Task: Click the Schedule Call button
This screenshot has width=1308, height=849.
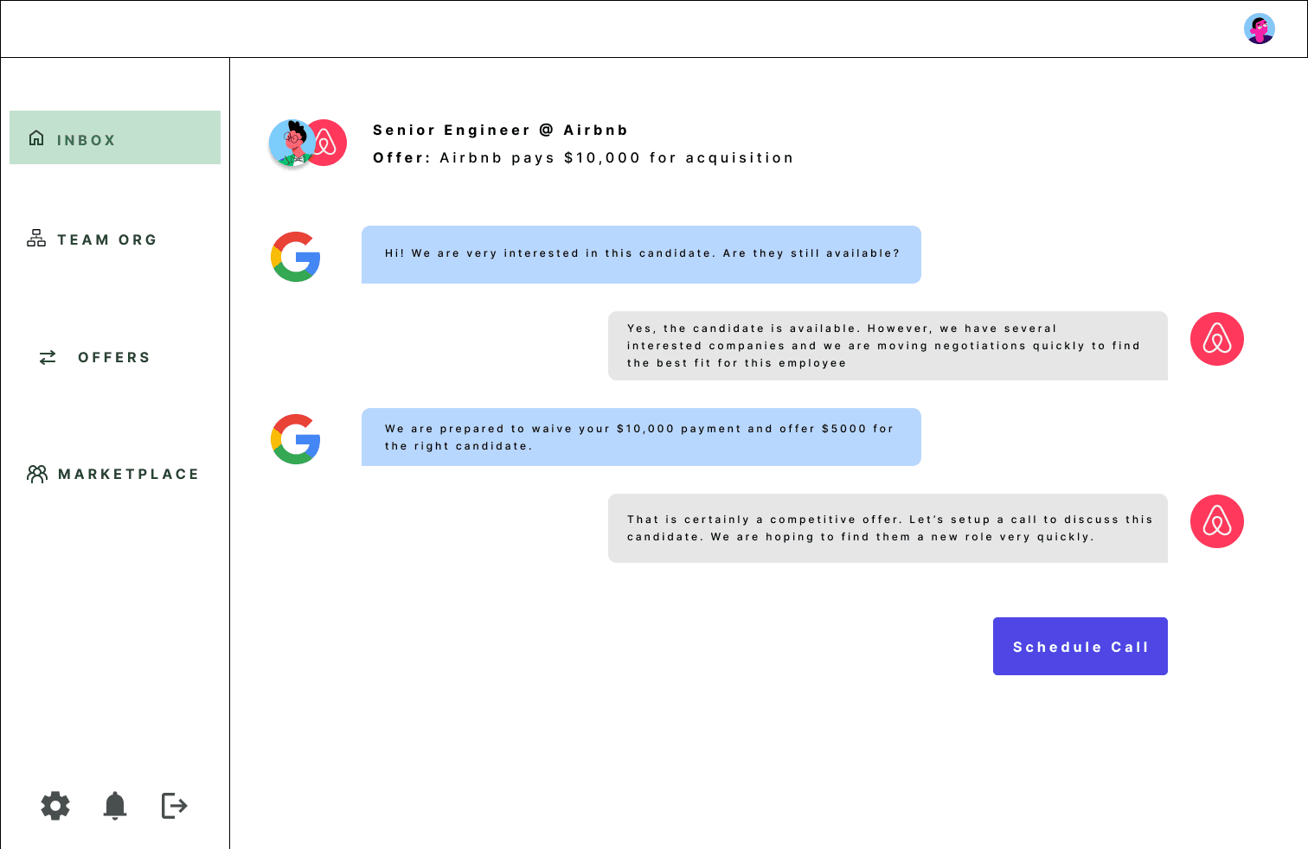Action: tap(1080, 647)
